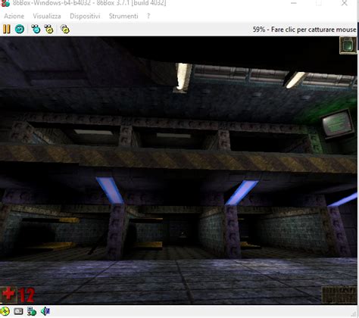Click the red health cross in game HUD
This screenshot has height=318, width=359.
tap(8, 295)
